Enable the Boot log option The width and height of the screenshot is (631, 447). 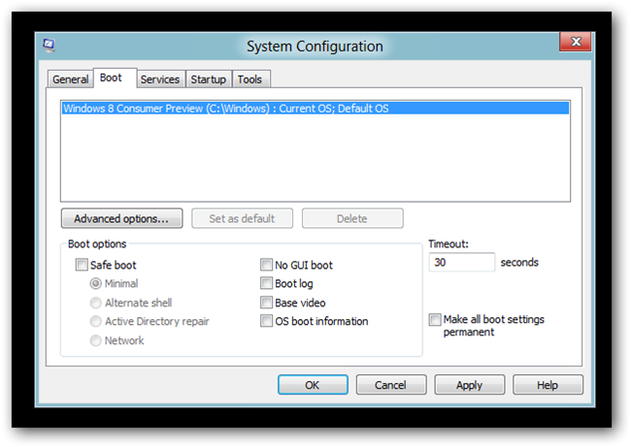pos(267,284)
